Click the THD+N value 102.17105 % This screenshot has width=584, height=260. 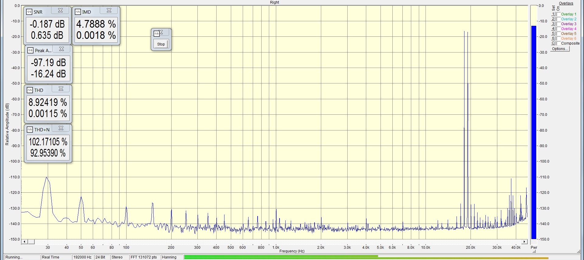pyautogui.click(x=48, y=142)
